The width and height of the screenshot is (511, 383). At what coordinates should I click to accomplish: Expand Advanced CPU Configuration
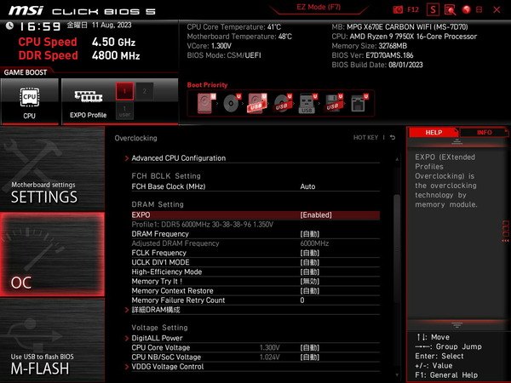click(x=178, y=158)
